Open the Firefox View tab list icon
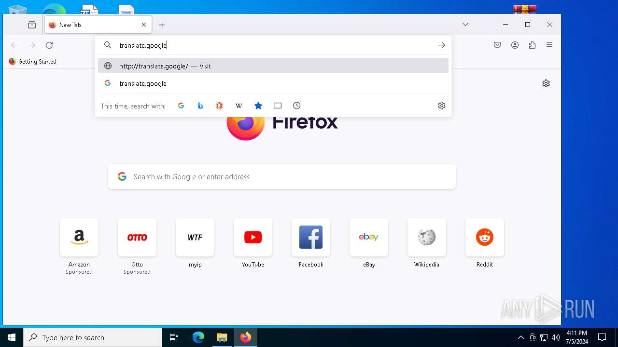The width and height of the screenshot is (618, 347). (x=32, y=25)
